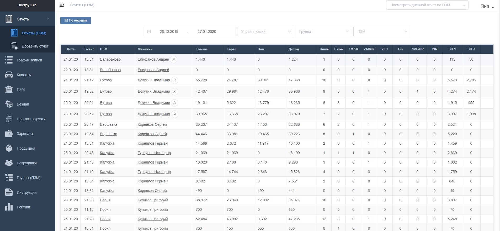Click the user icon beside Епифанов Андрей
500x231 pixels.
[174, 60]
